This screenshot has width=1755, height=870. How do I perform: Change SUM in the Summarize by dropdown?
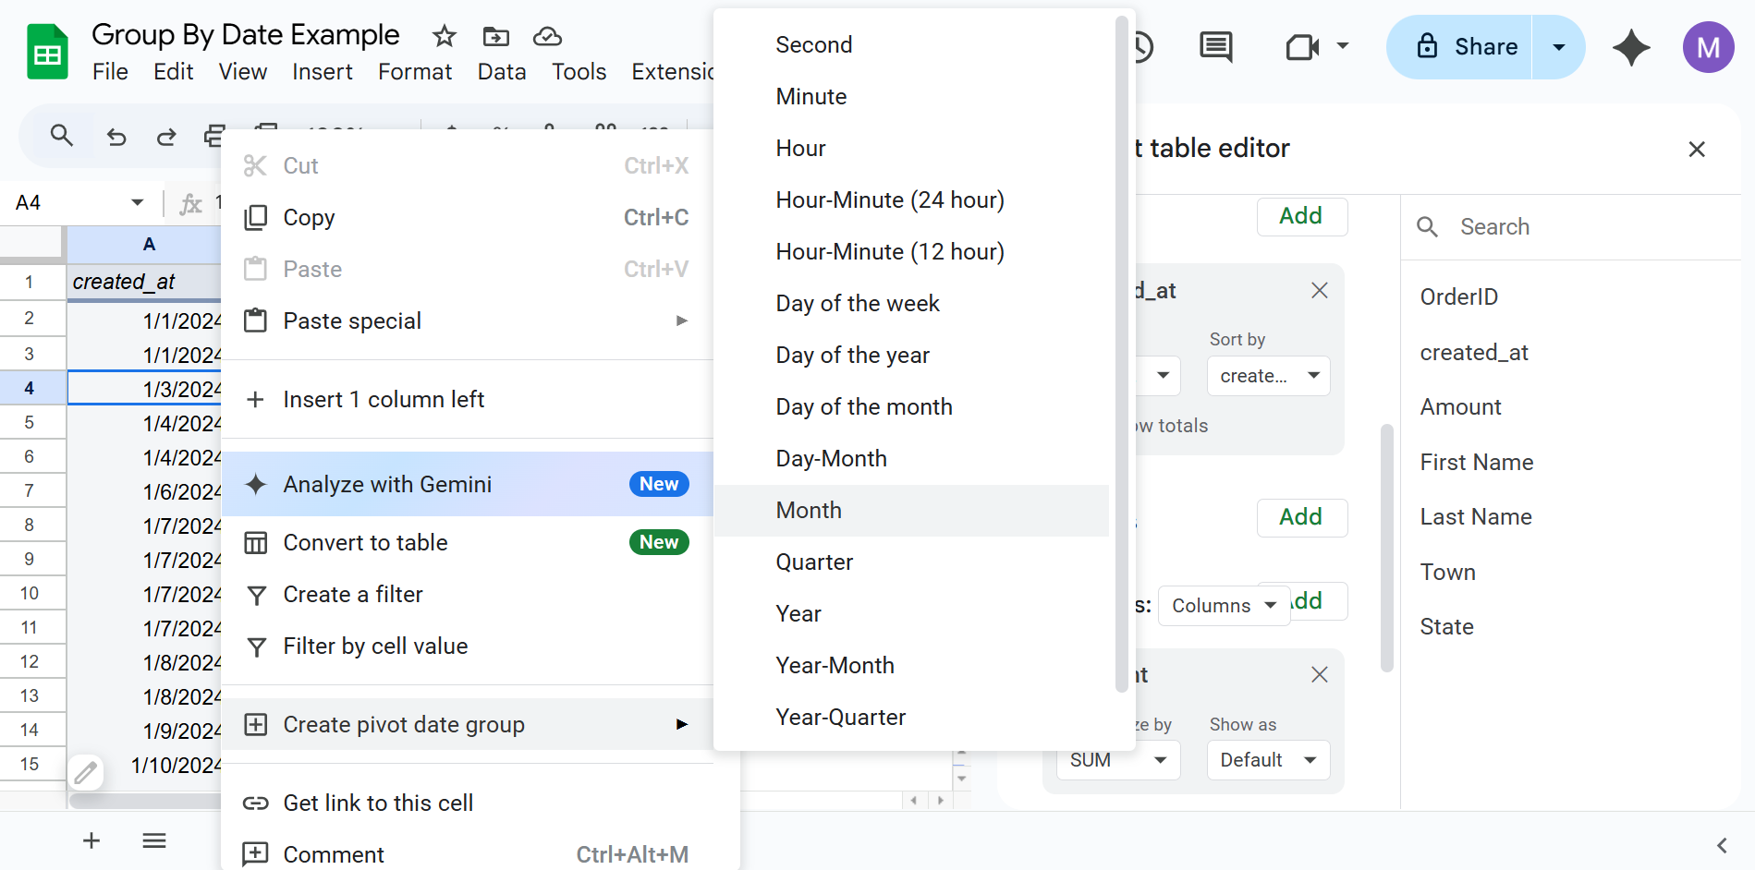1117,759
